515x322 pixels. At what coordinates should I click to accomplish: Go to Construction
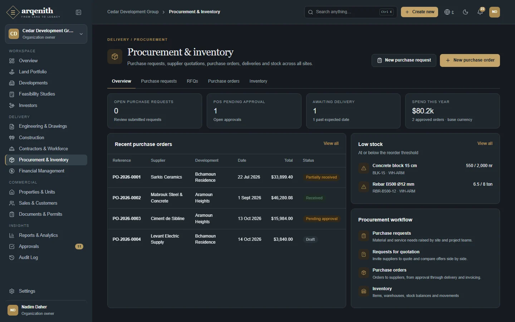46,138
